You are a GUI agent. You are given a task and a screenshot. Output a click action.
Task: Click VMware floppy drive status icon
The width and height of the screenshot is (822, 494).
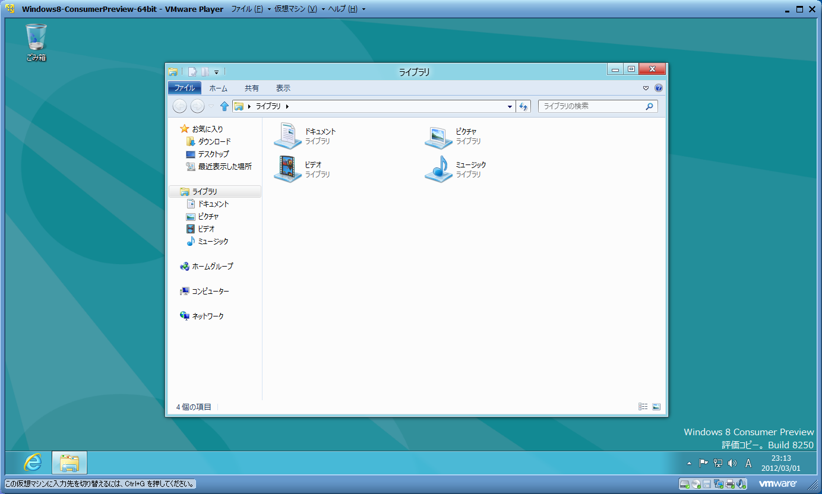click(707, 483)
